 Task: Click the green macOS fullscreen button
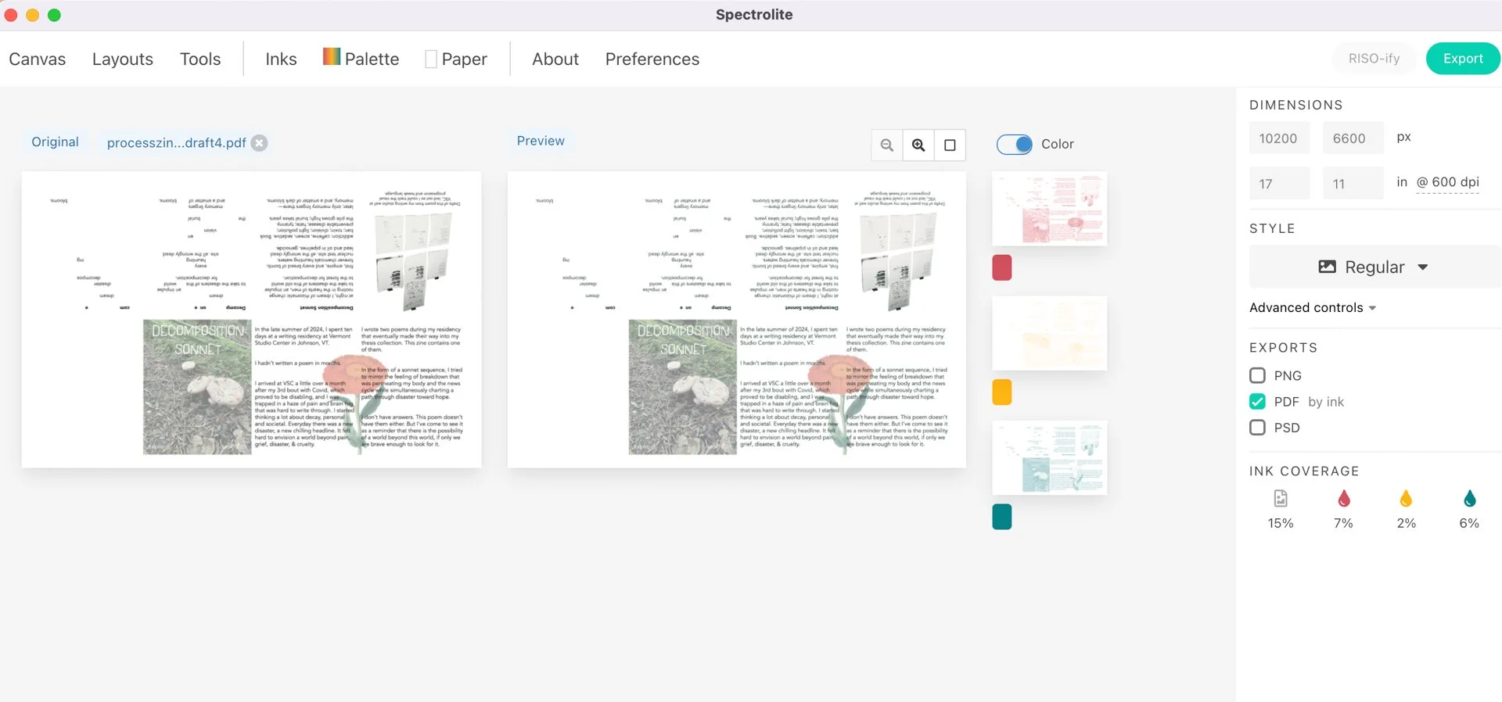pos(54,15)
